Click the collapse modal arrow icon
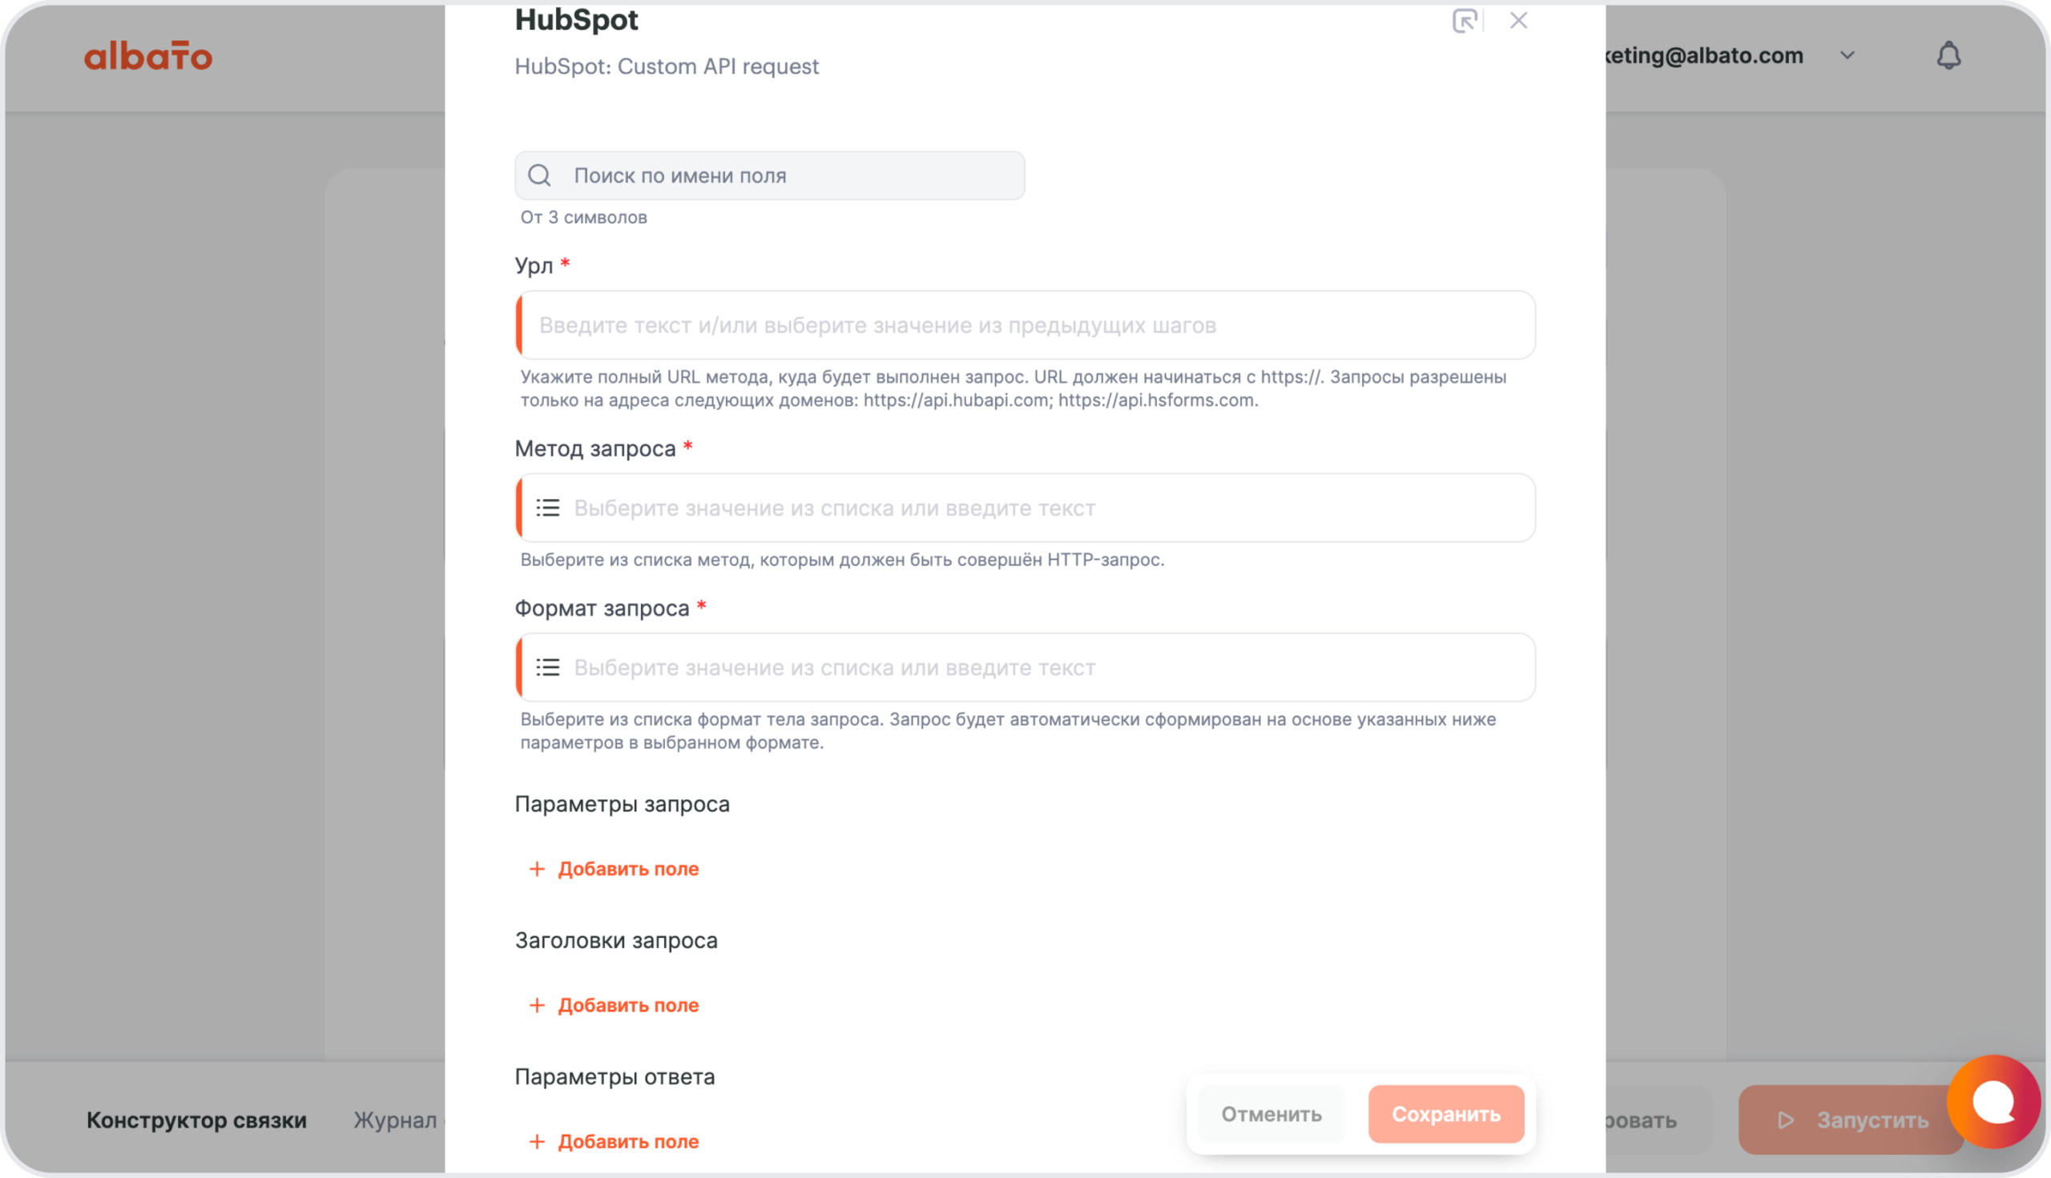The height and width of the screenshot is (1178, 2051). (x=1465, y=21)
